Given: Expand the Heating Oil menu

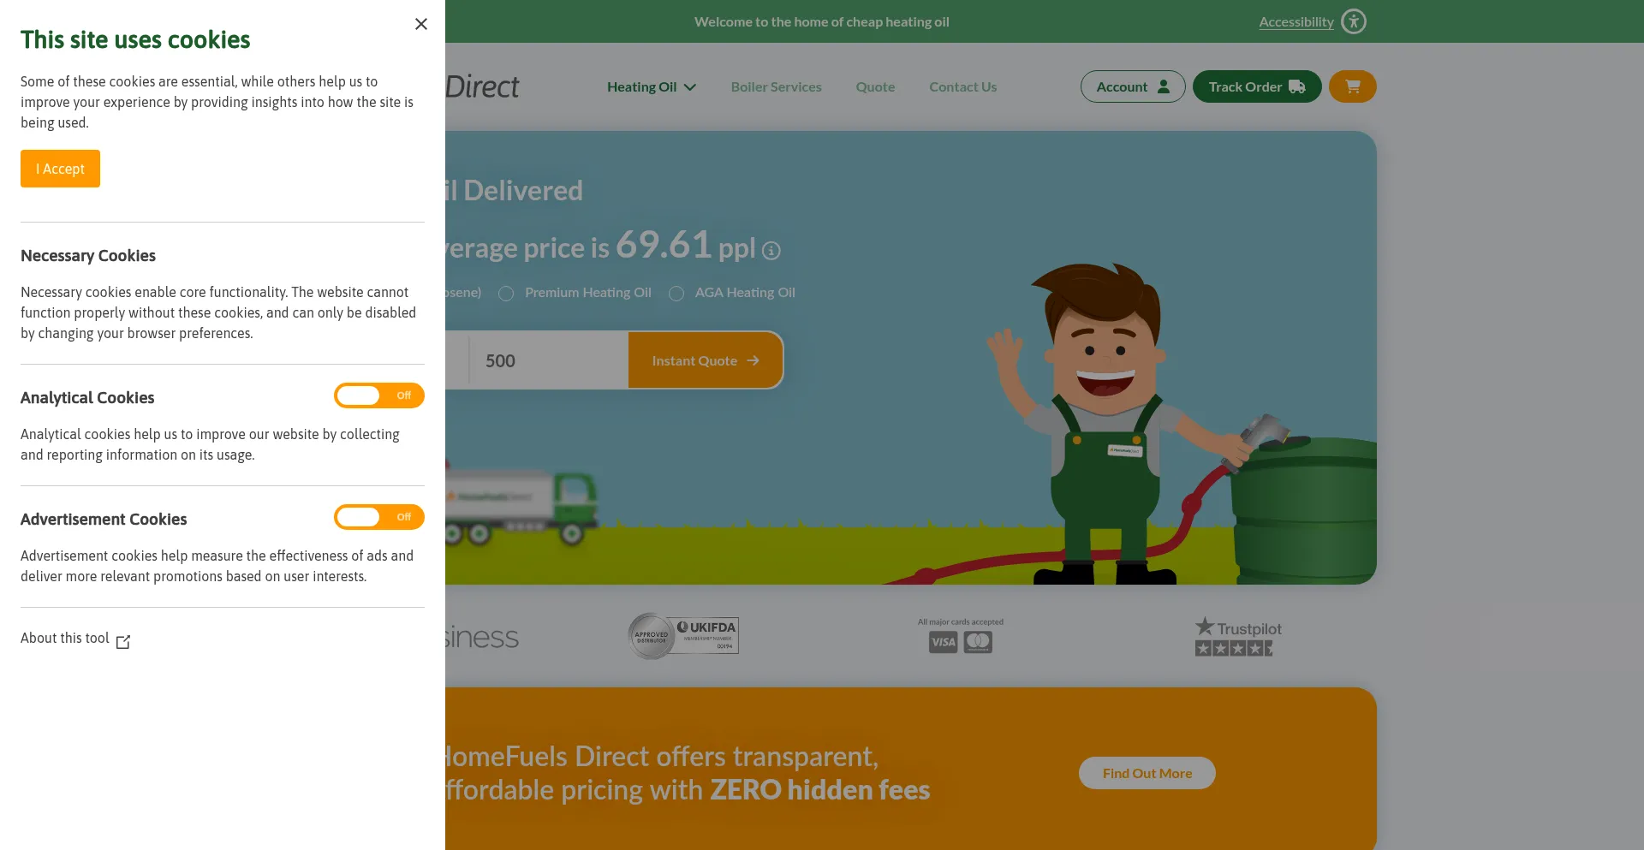Looking at the screenshot, I should pos(652,86).
